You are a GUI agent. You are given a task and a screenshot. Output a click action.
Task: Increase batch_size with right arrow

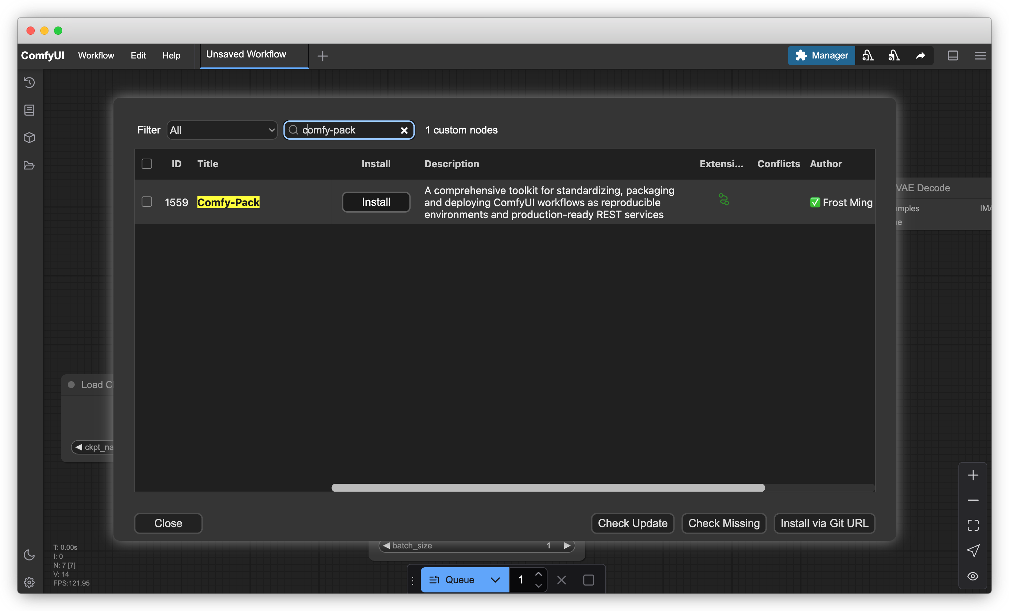click(567, 546)
